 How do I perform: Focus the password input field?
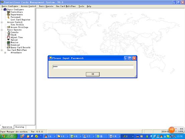click(93, 67)
